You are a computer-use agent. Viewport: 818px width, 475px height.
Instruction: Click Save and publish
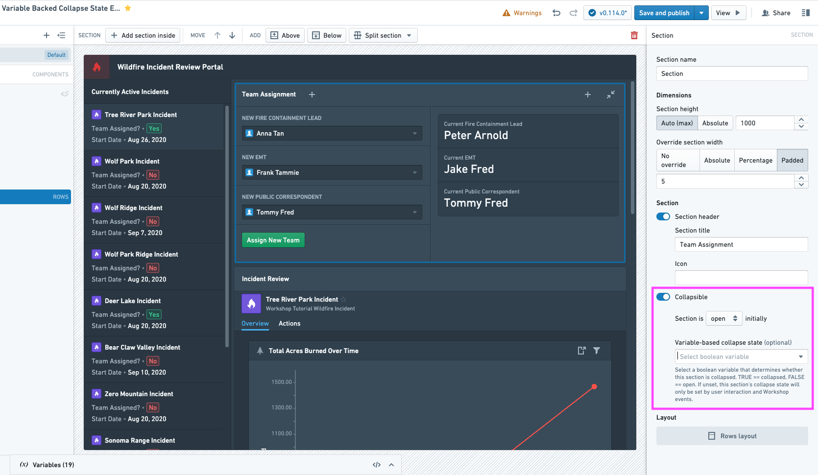pyautogui.click(x=664, y=13)
